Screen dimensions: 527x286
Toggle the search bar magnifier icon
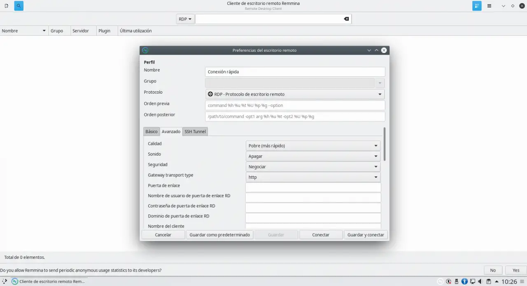[19, 6]
